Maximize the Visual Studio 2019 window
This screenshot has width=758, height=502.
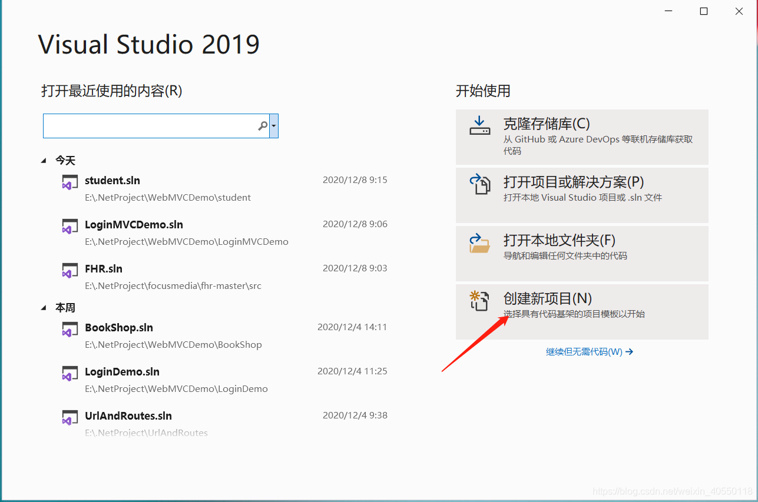pos(703,11)
